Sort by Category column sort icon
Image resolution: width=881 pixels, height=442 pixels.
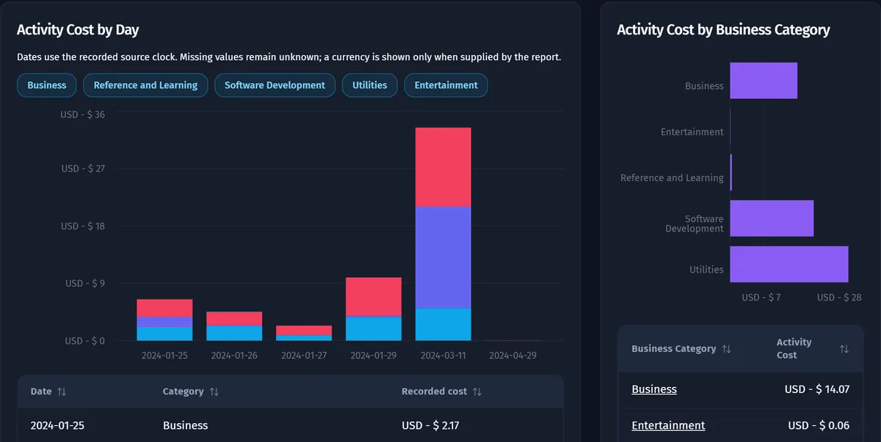tap(214, 391)
